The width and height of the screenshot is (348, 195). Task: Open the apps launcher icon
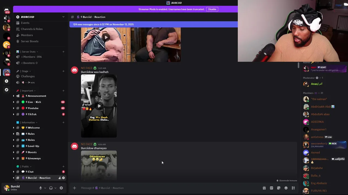pyautogui.click(x=293, y=188)
